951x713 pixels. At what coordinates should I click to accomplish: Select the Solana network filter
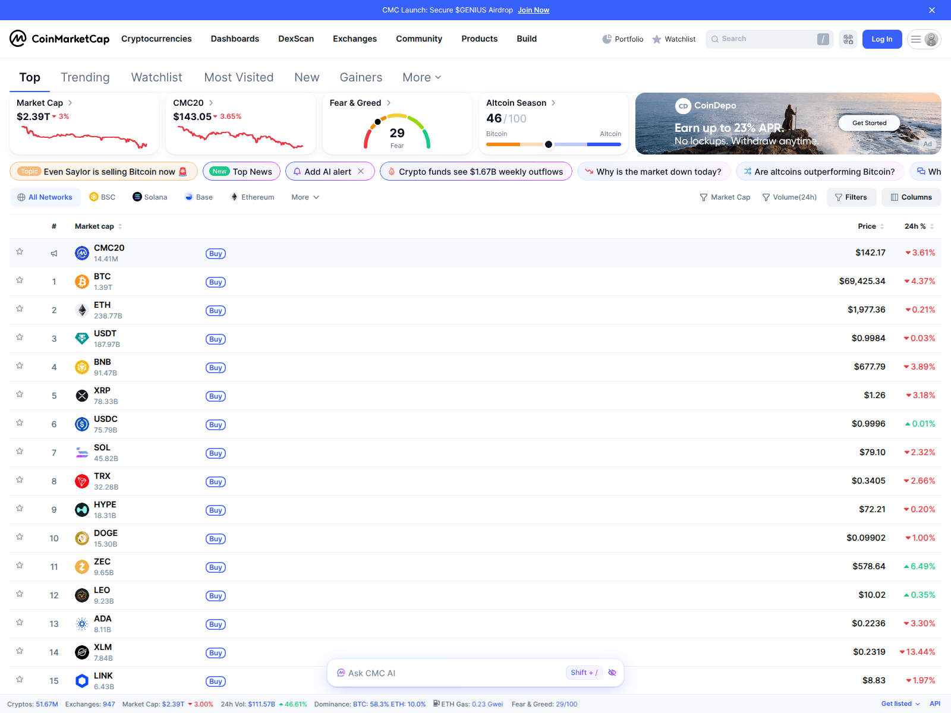click(x=150, y=197)
